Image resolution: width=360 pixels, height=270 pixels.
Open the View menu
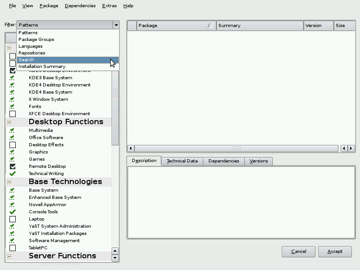[27, 6]
